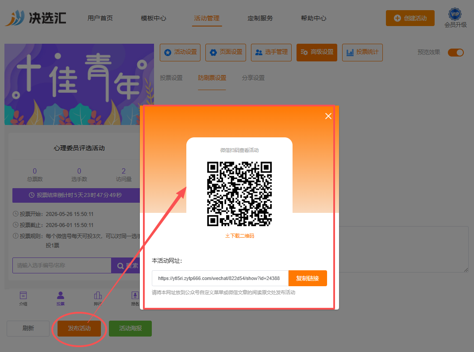Screen dimensions: 474x352
Task: Open 页面设置 section
Action: (x=226, y=53)
